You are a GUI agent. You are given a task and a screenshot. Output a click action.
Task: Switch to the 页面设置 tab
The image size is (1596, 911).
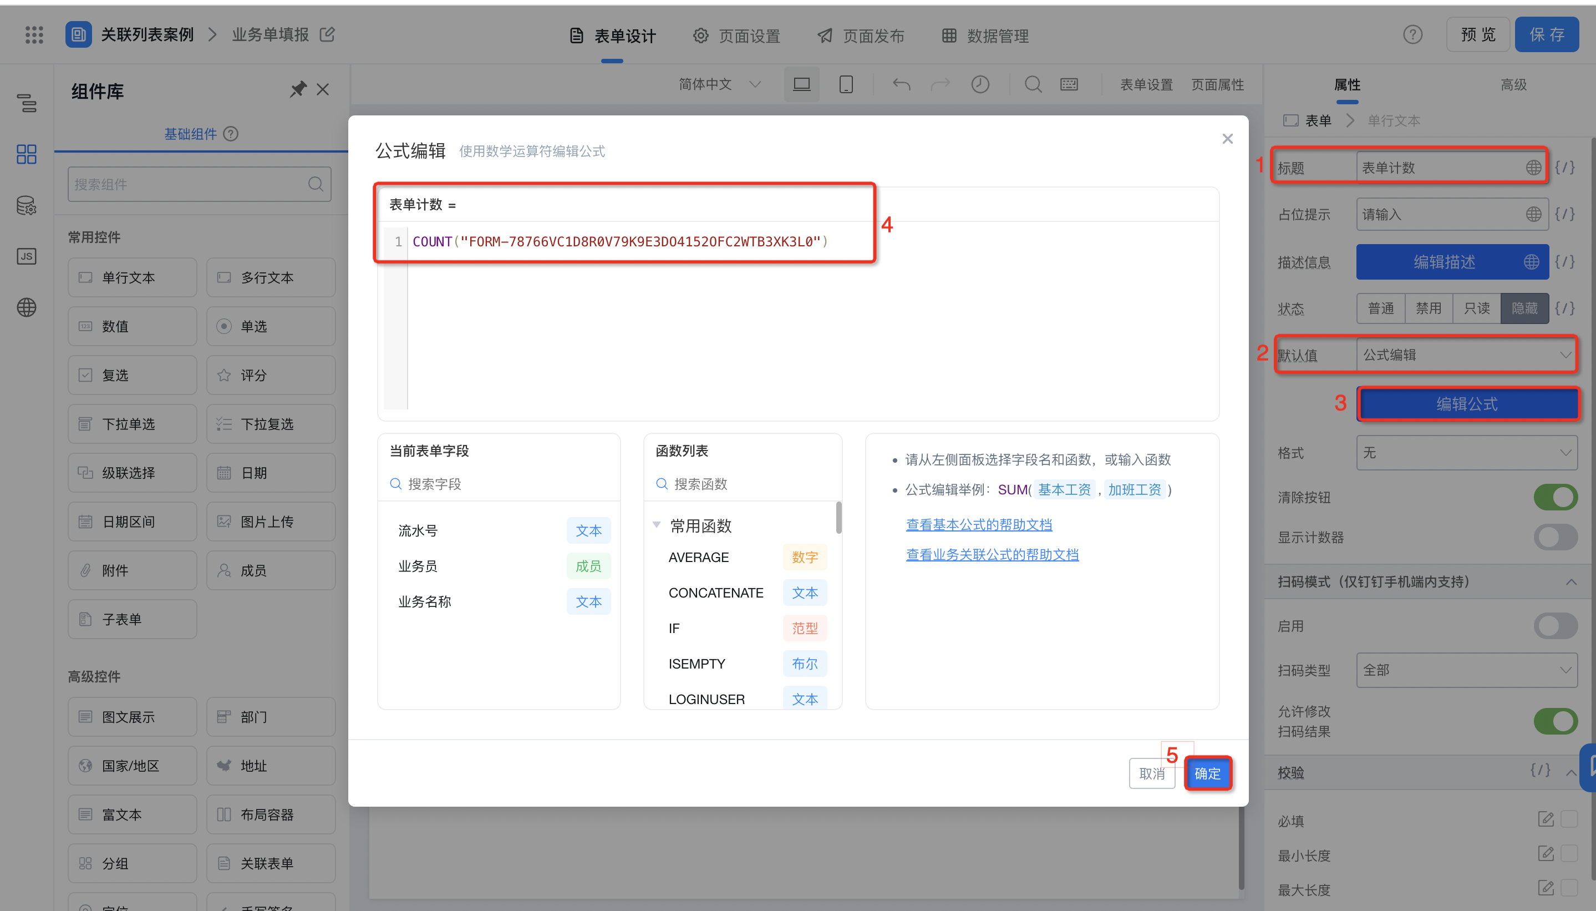[x=736, y=36]
